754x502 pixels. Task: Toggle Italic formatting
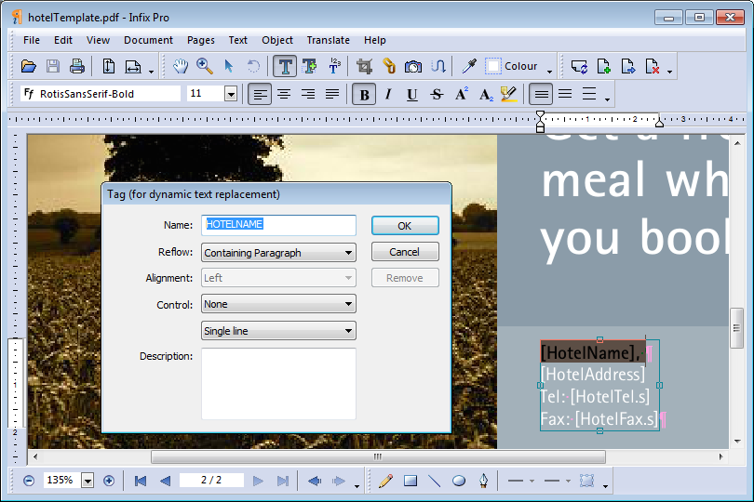click(x=388, y=94)
